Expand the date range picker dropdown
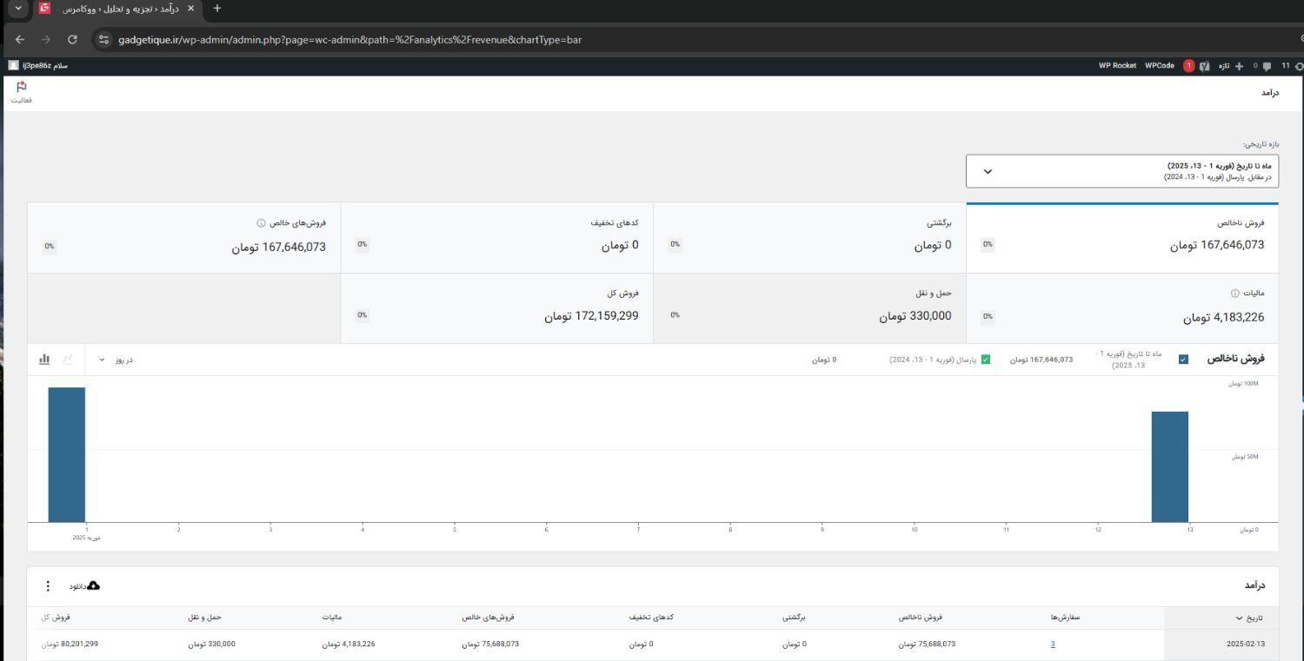Viewport: 1304px width, 661px height. point(1122,171)
